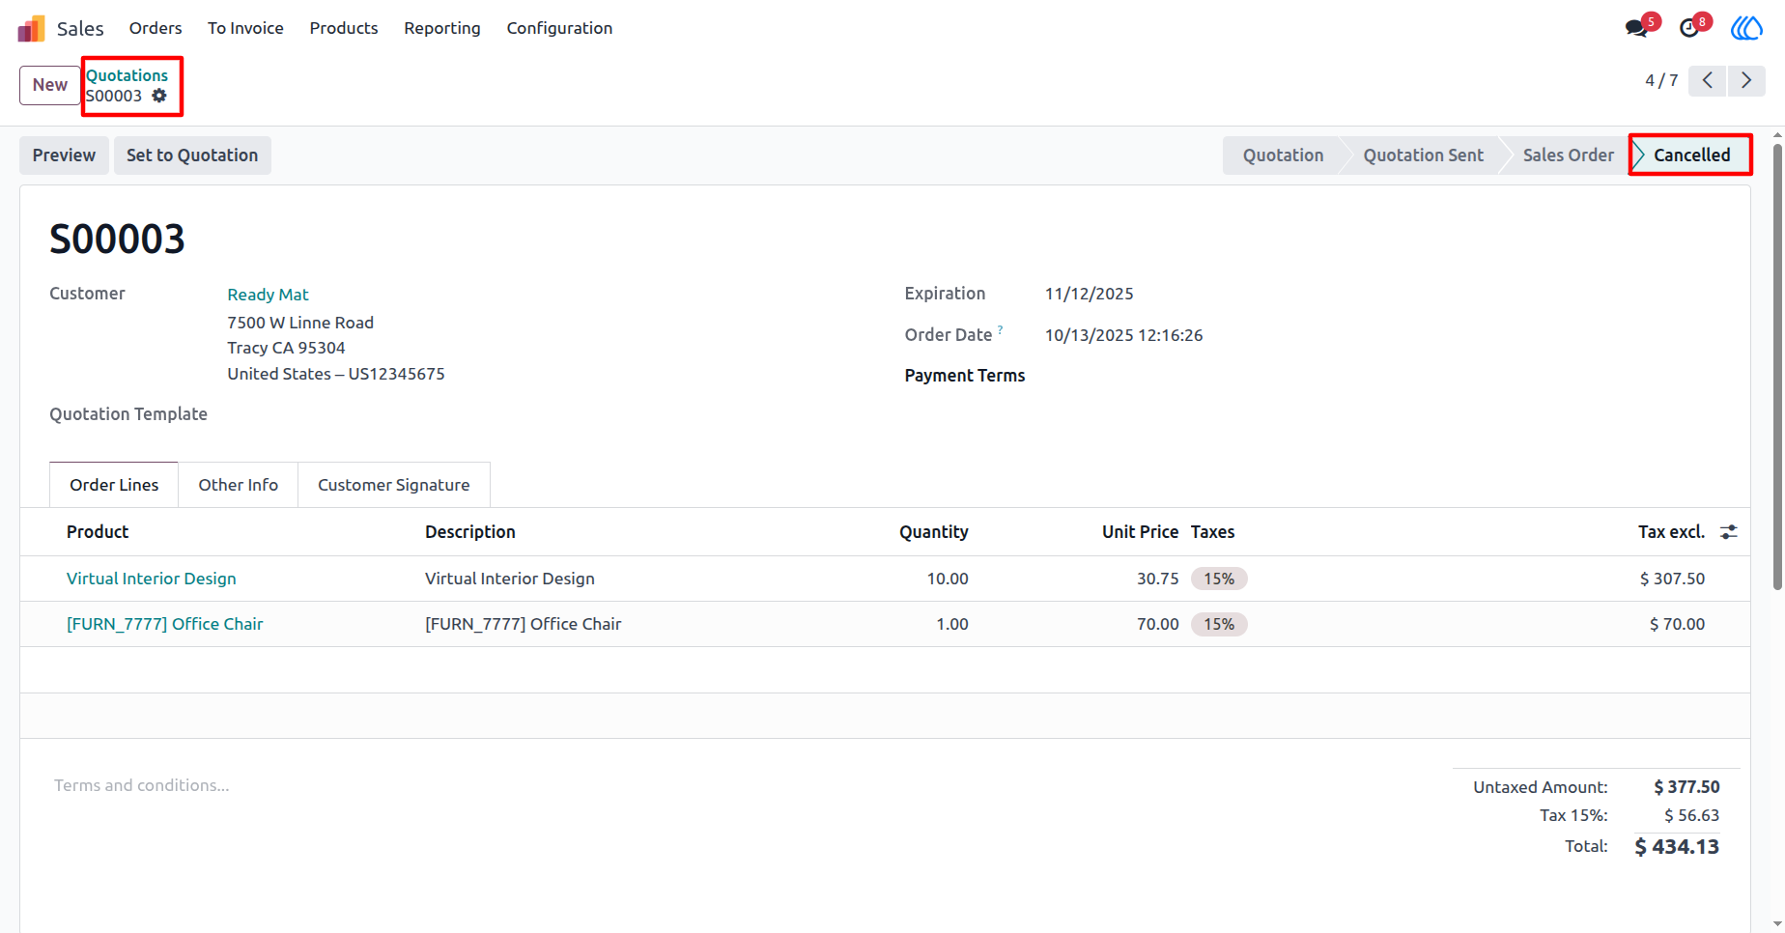Click the Expiration date 11/12/2025
Screen dimensions: 1785x933
[1089, 294]
